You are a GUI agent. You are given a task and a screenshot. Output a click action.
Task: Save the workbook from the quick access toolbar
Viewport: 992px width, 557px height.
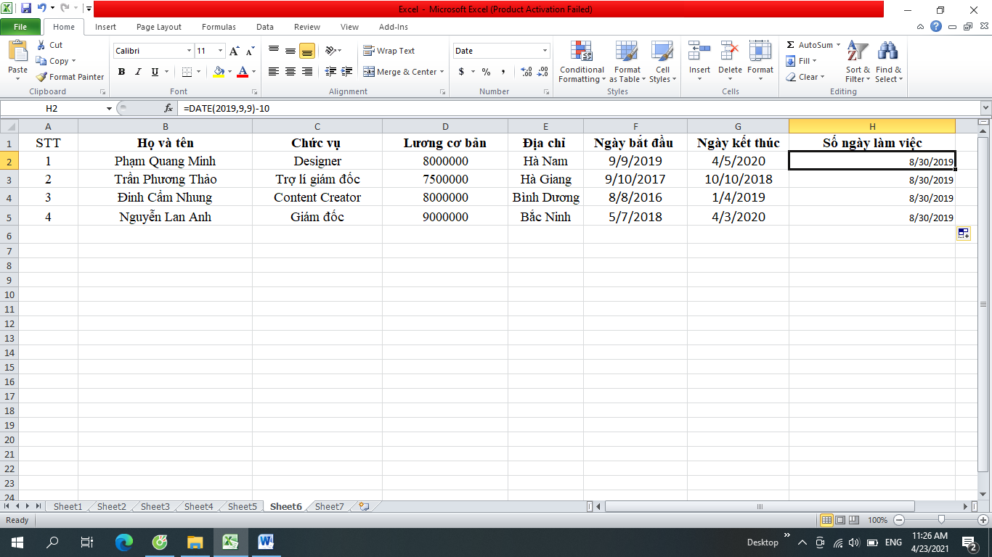tap(26, 9)
